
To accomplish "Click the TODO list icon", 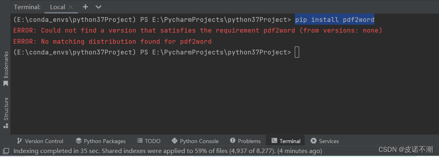I will [140, 141].
